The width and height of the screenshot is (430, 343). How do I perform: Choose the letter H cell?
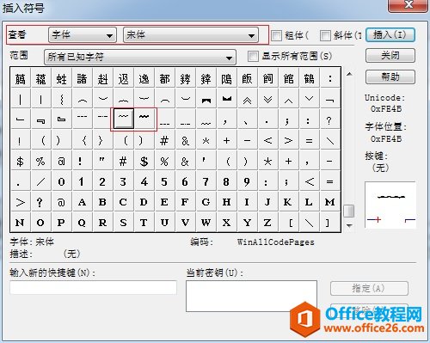pyautogui.click(x=227, y=201)
